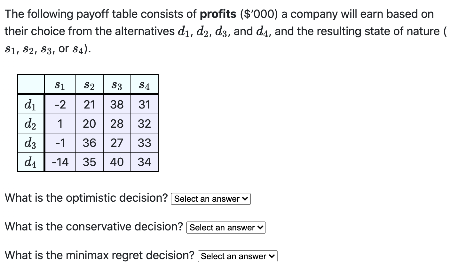This screenshot has width=474, height=270.
Task: Click the cell with value 38
Action: tap(117, 105)
